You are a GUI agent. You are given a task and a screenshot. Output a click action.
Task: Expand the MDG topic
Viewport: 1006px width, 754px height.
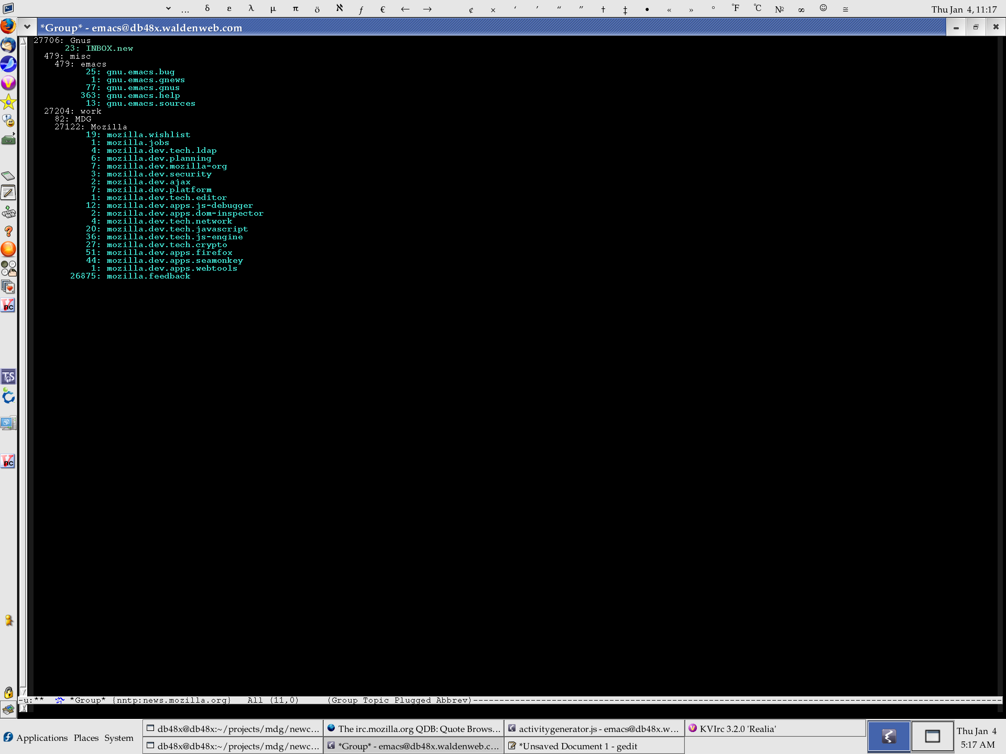tap(83, 119)
